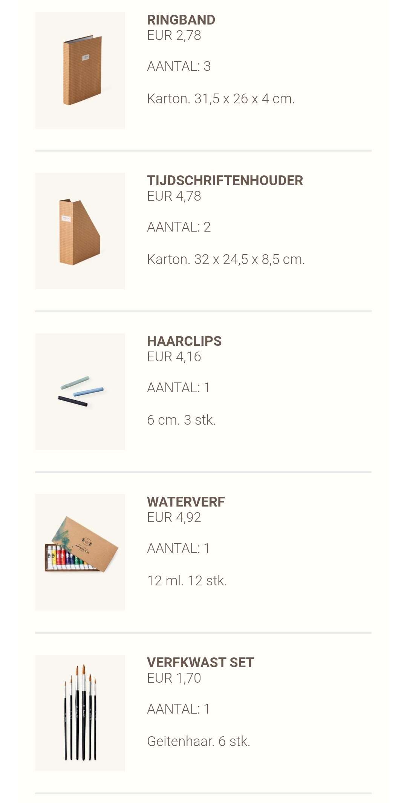Open the Ringband product image
This screenshot has width=407, height=803.
(x=80, y=70)
